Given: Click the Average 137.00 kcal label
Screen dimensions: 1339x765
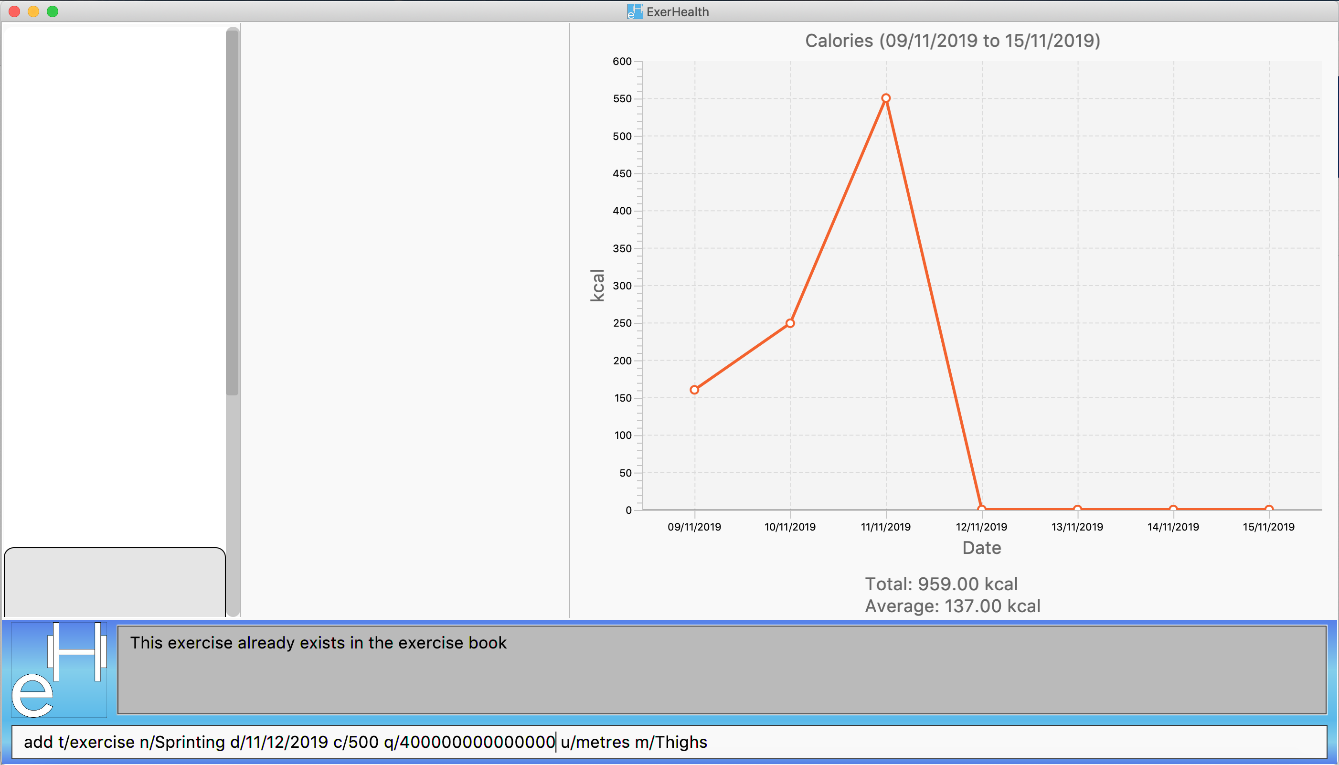Looking at the screenshot, I should (952, 606).
